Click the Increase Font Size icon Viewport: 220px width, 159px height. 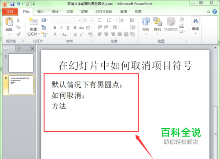point(75,34)
